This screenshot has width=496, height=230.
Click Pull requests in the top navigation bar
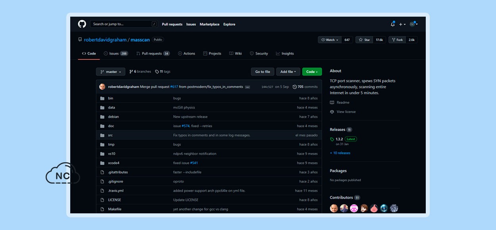click(172, 24)
